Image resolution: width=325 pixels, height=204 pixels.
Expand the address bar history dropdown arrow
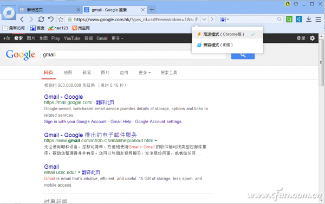[x=204, y=20]
